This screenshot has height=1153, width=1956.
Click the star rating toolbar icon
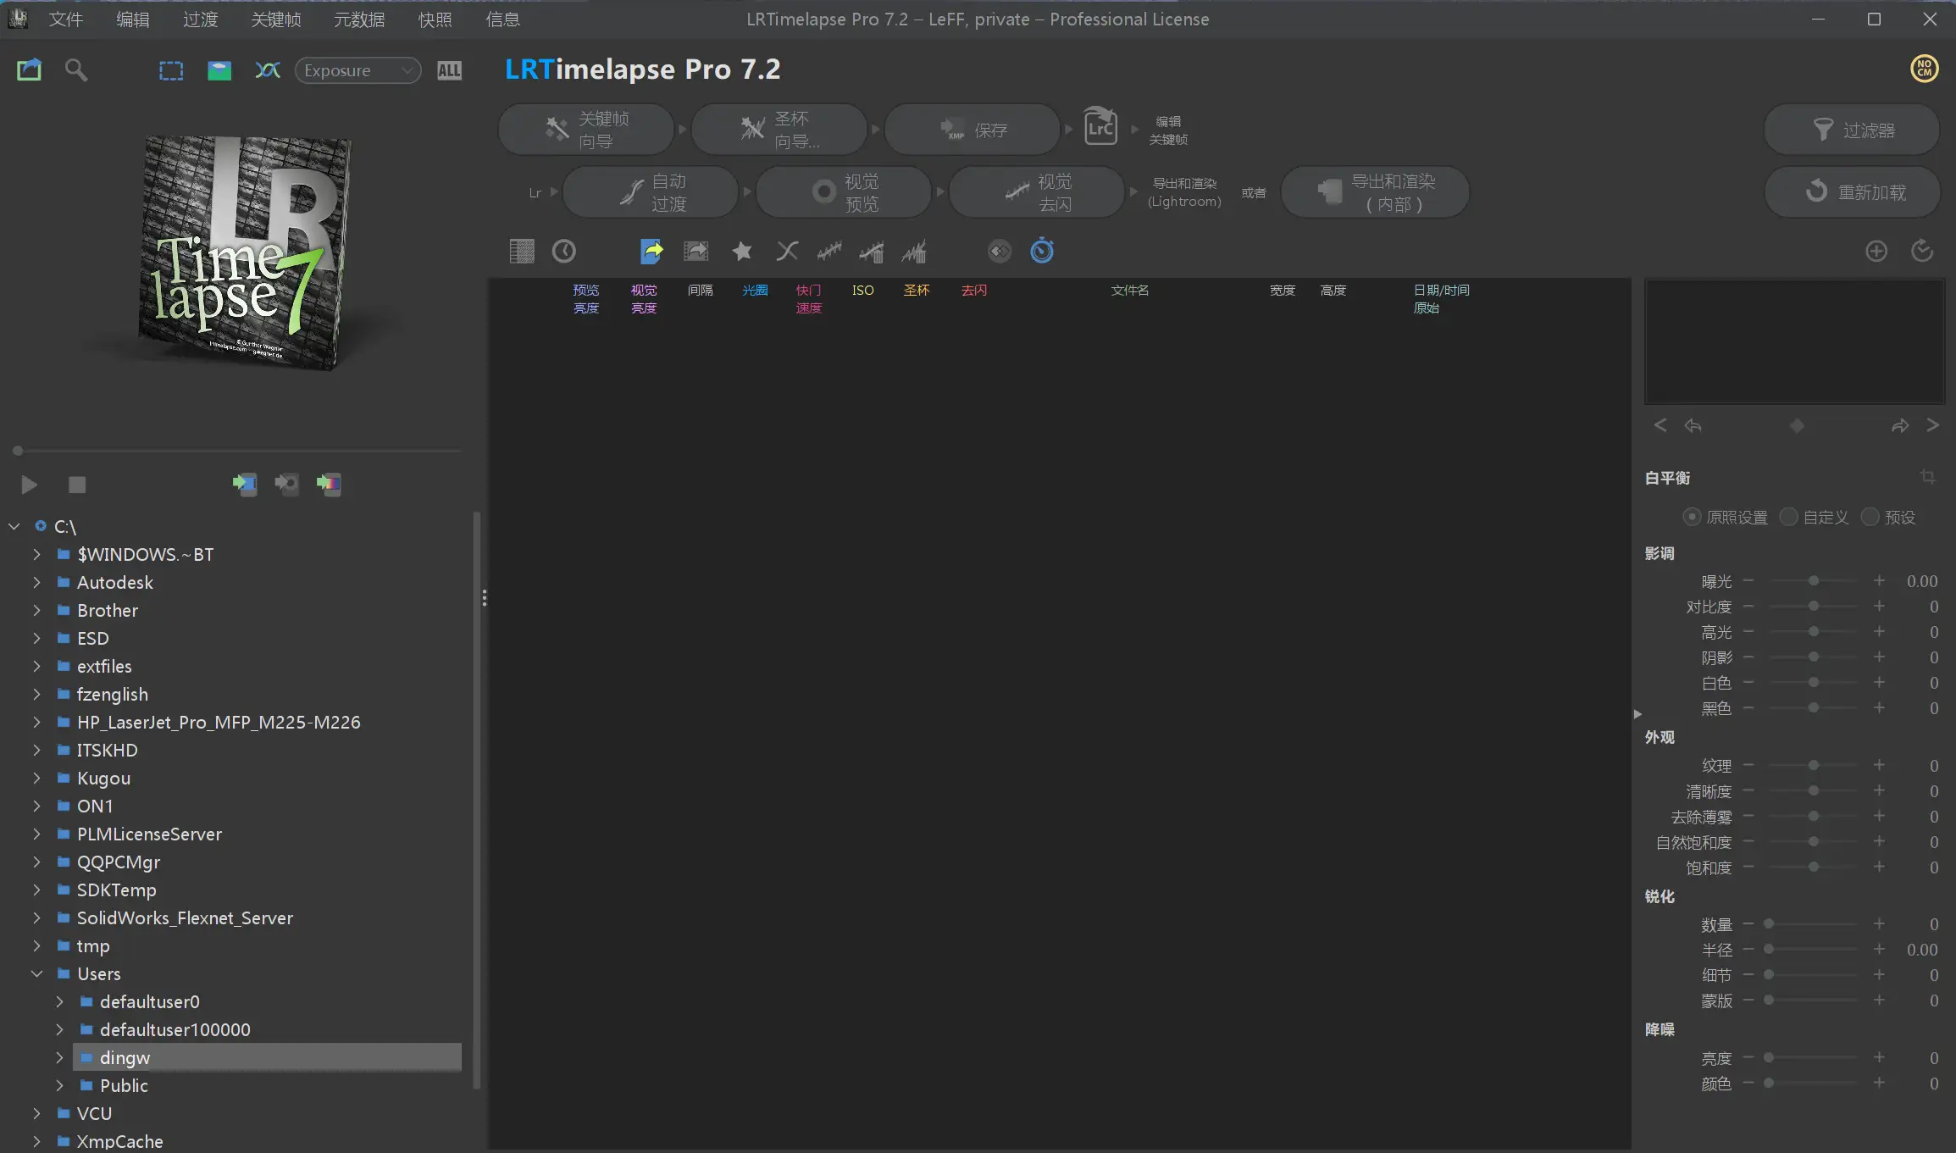point(742,252)
